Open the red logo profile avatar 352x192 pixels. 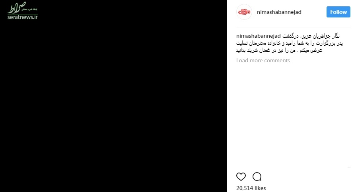(244, 12)
